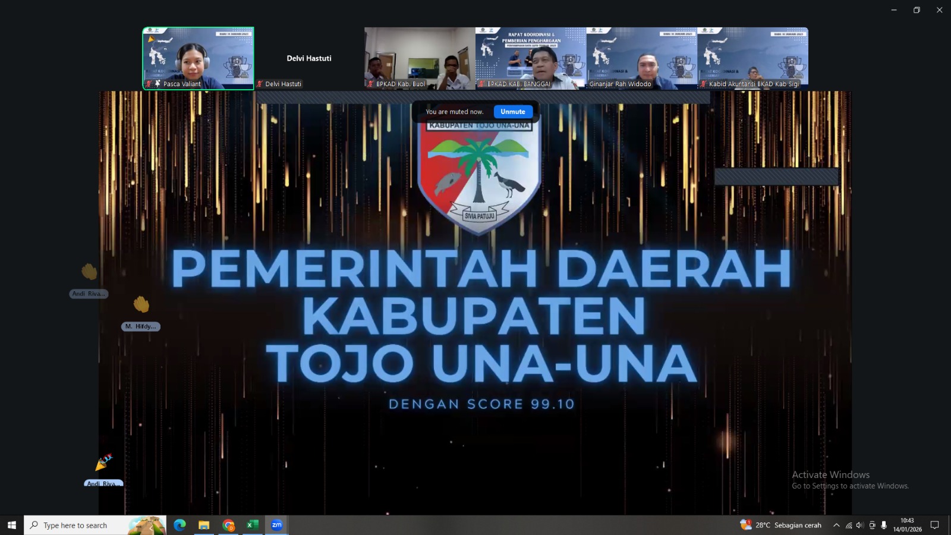Expand the hidden system tray icons
Screen dimensions: 951x535
[836, 525]
